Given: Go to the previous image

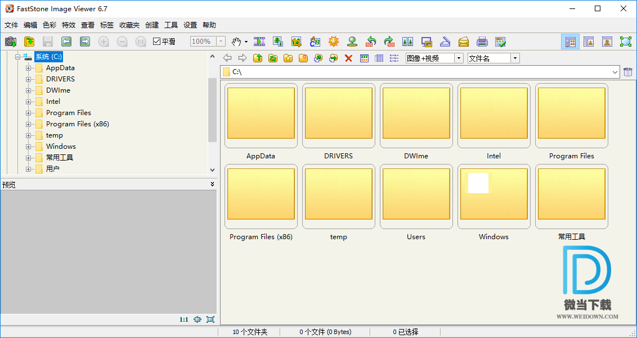Looking at the screenshot, I should pyautogui.click(x=66, y=42).
